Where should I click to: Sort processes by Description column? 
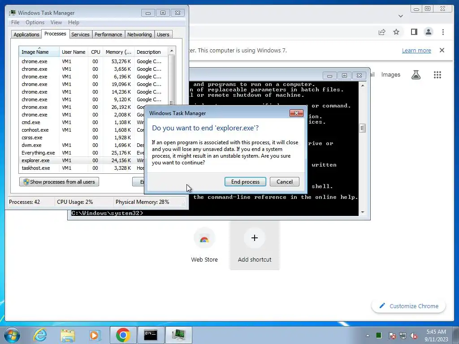151,52
